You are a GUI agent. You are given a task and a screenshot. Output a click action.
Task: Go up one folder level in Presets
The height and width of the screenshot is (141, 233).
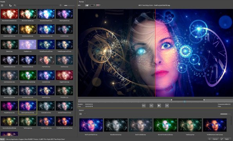[11, 5]
